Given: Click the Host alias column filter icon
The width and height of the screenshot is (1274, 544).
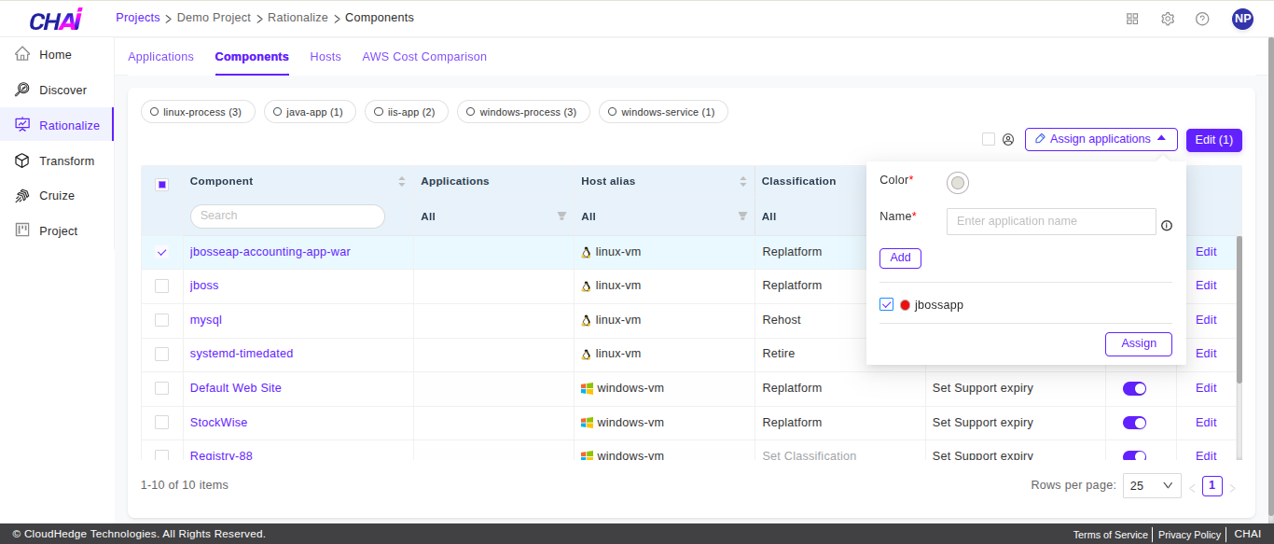Looking at the screenshot, I should 742,216.
